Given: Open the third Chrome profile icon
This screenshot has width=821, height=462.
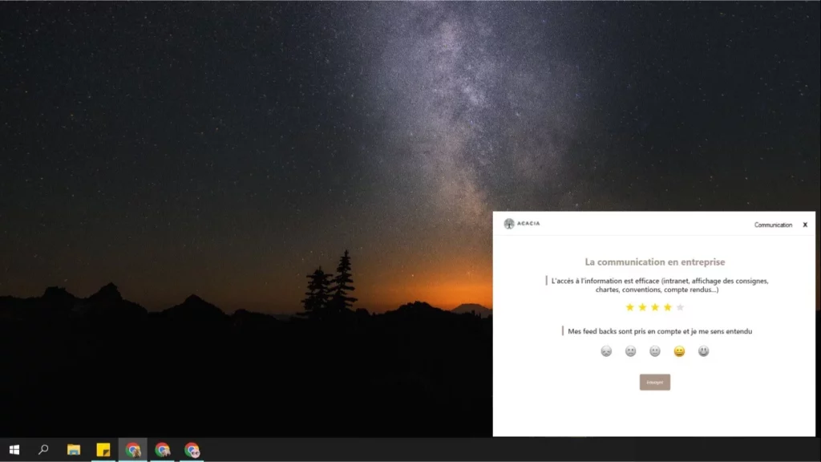Looking at the screenshot, I should click(192, 450).
